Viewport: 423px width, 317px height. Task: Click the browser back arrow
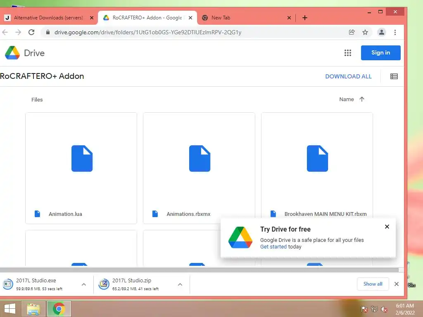point(5,32)
